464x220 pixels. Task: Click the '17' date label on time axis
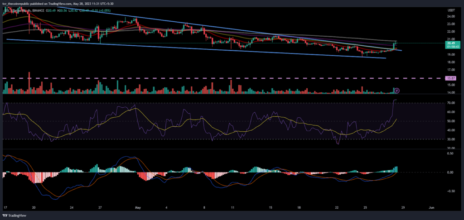point(5,207)
